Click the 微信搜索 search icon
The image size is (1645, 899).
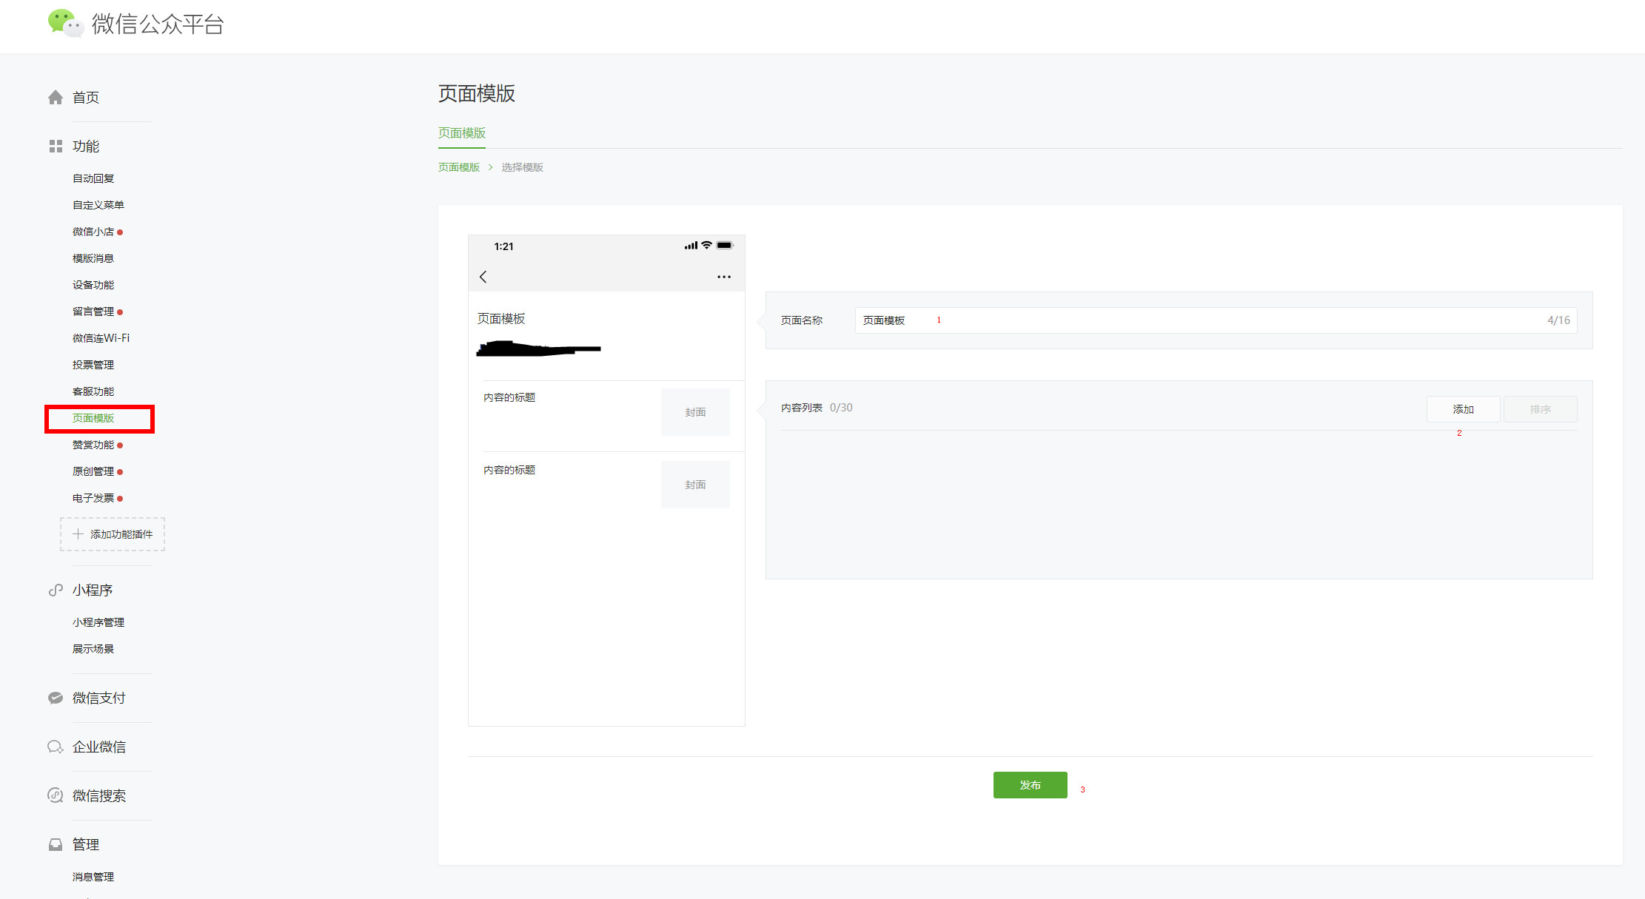click(x=56, y=795)
